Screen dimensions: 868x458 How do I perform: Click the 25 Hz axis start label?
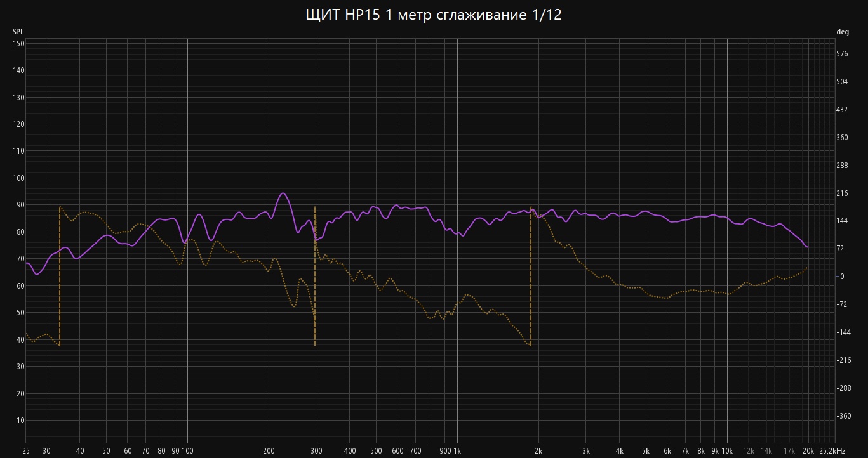[26, 451]
